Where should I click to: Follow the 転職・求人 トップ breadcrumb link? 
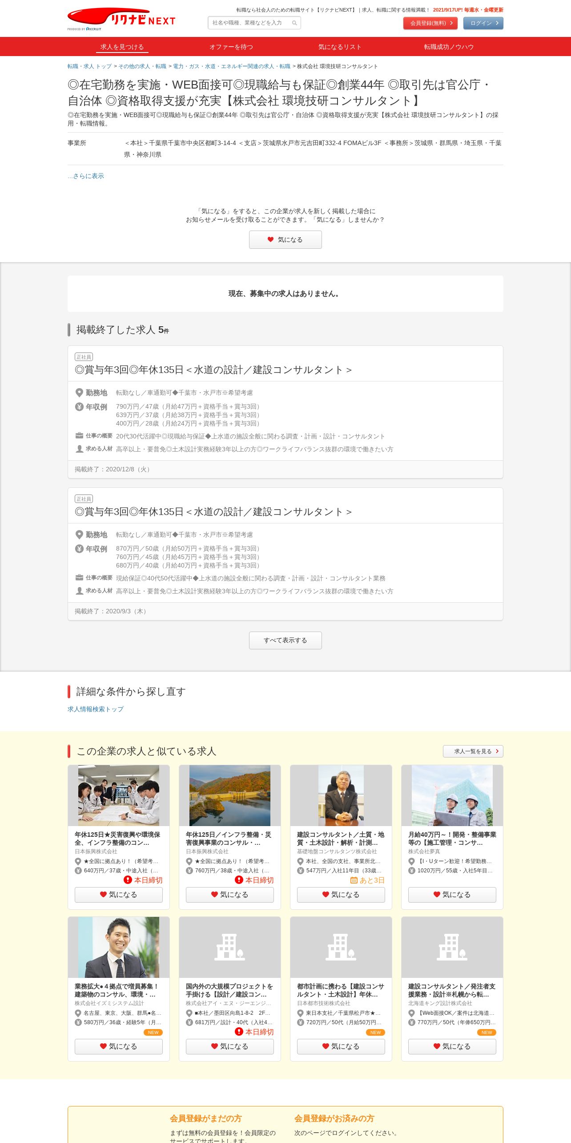tap(89, 66)
